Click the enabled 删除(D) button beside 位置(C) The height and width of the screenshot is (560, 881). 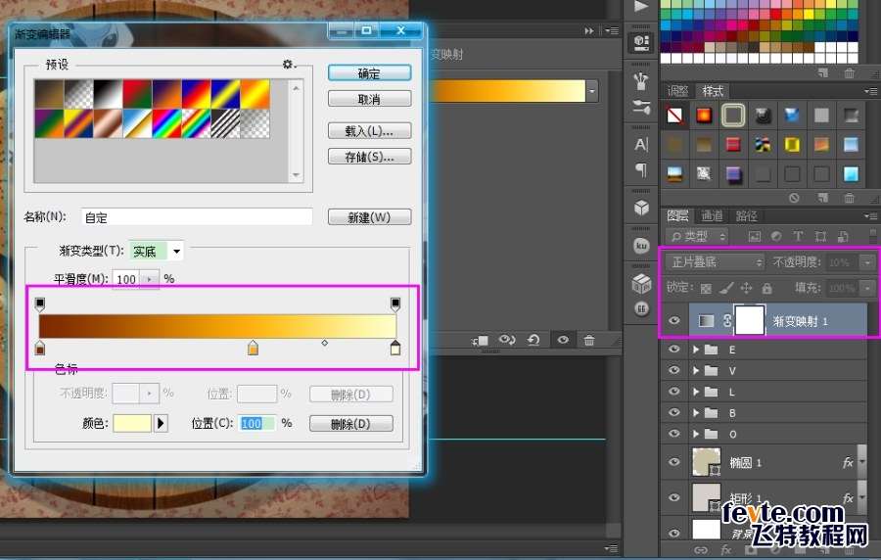[350, 424]
